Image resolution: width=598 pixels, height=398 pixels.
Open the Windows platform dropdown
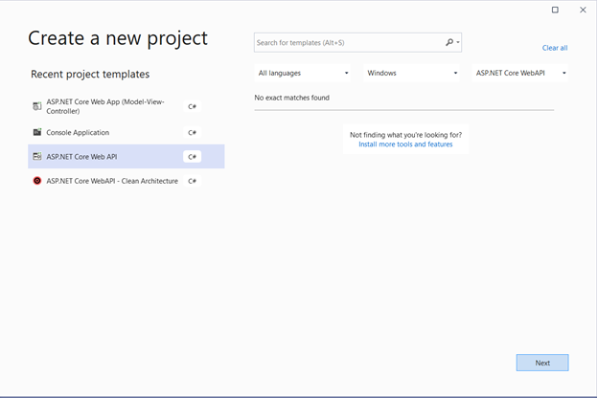pos(412,73)
